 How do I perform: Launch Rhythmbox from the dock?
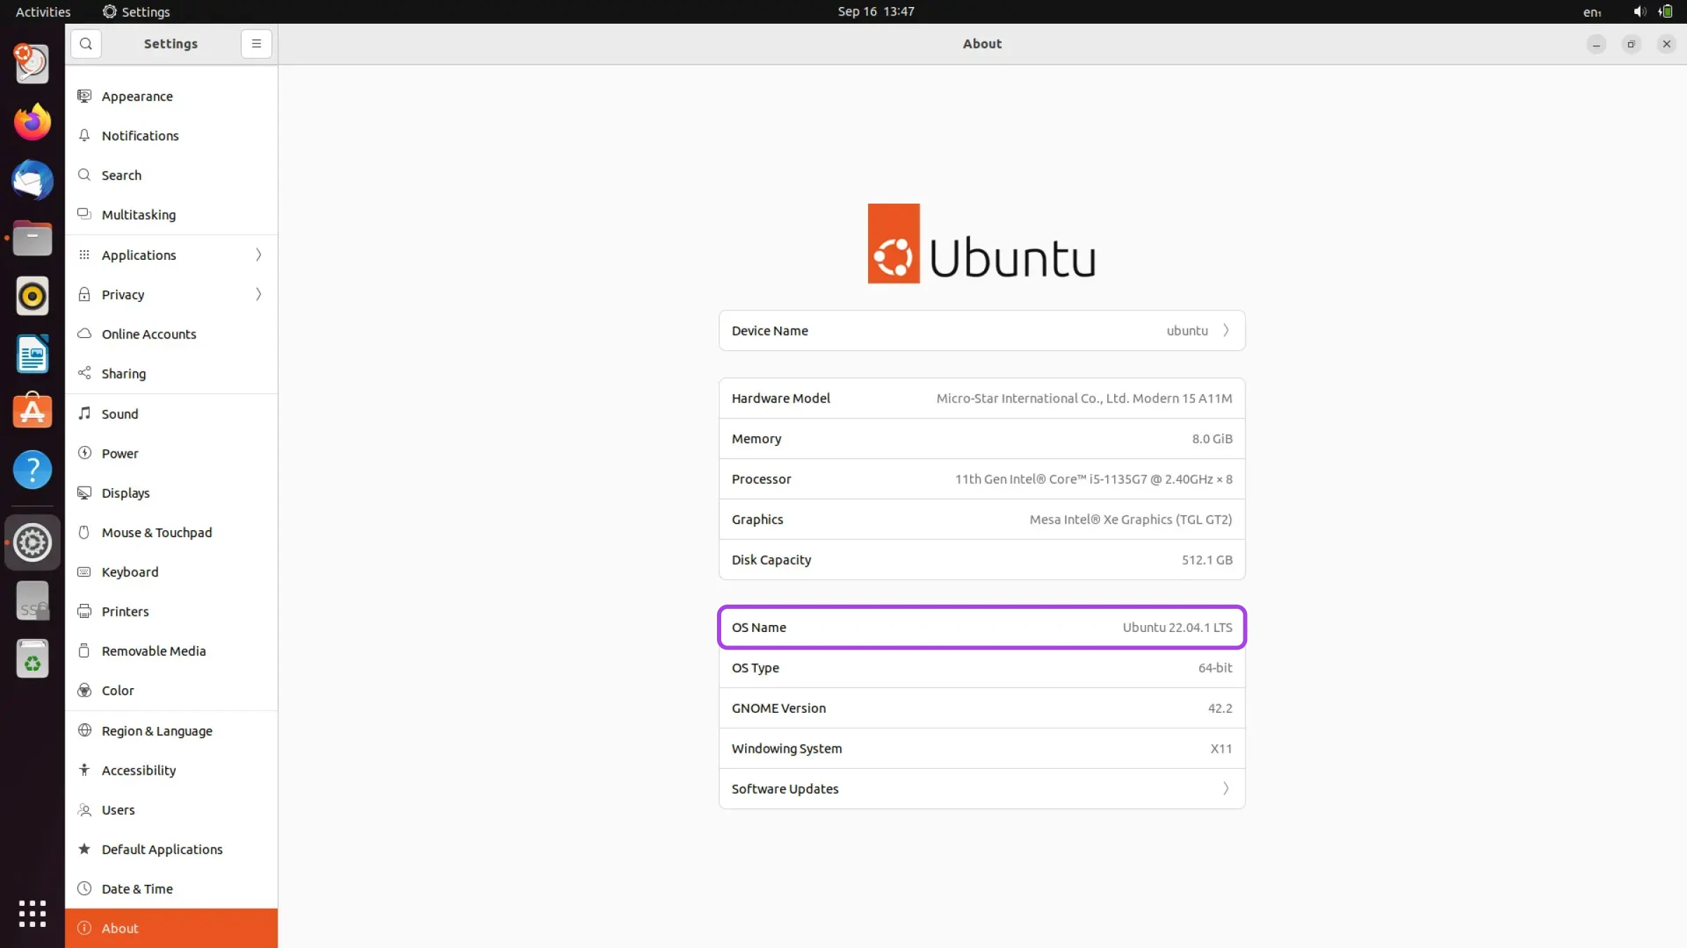pos(32,296)
